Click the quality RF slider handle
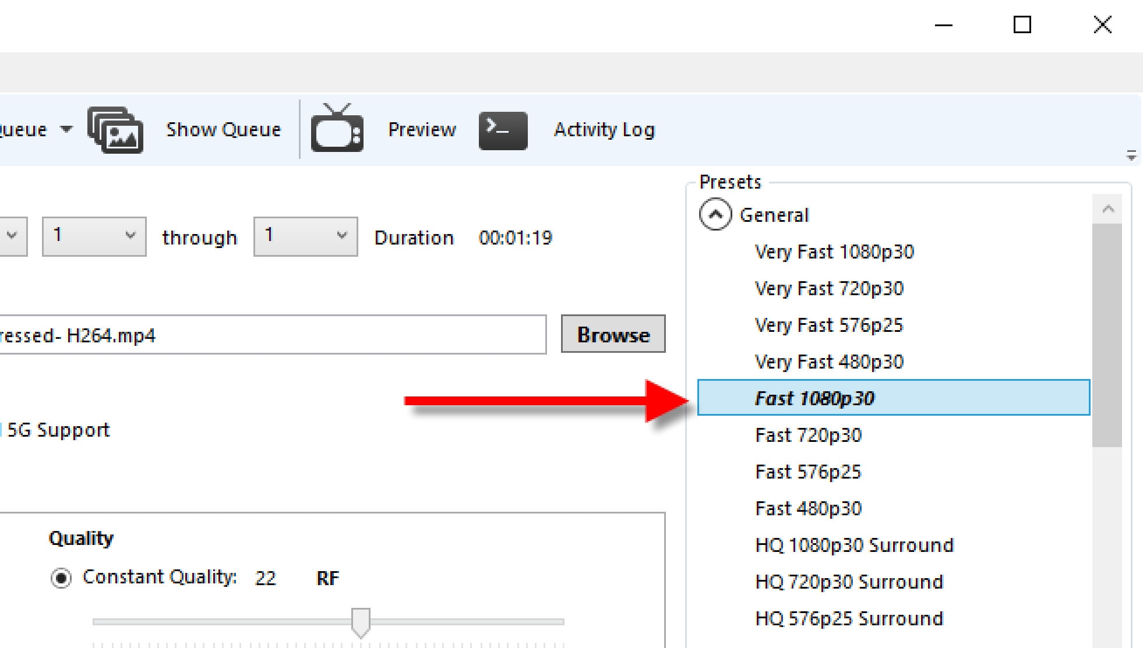Viewport: 1143px width, 648px height. click(361, 622)
